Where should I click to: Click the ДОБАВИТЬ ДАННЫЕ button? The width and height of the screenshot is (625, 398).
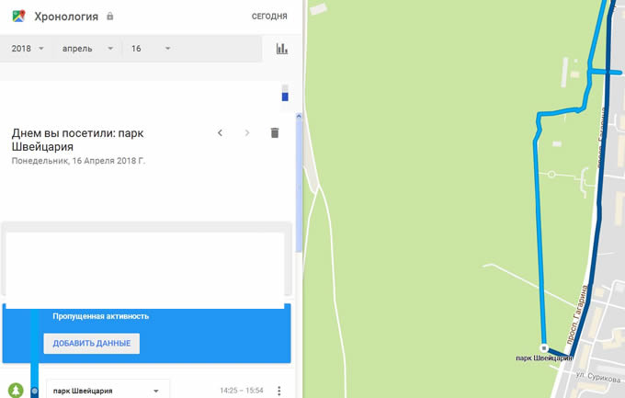(92, 344)
